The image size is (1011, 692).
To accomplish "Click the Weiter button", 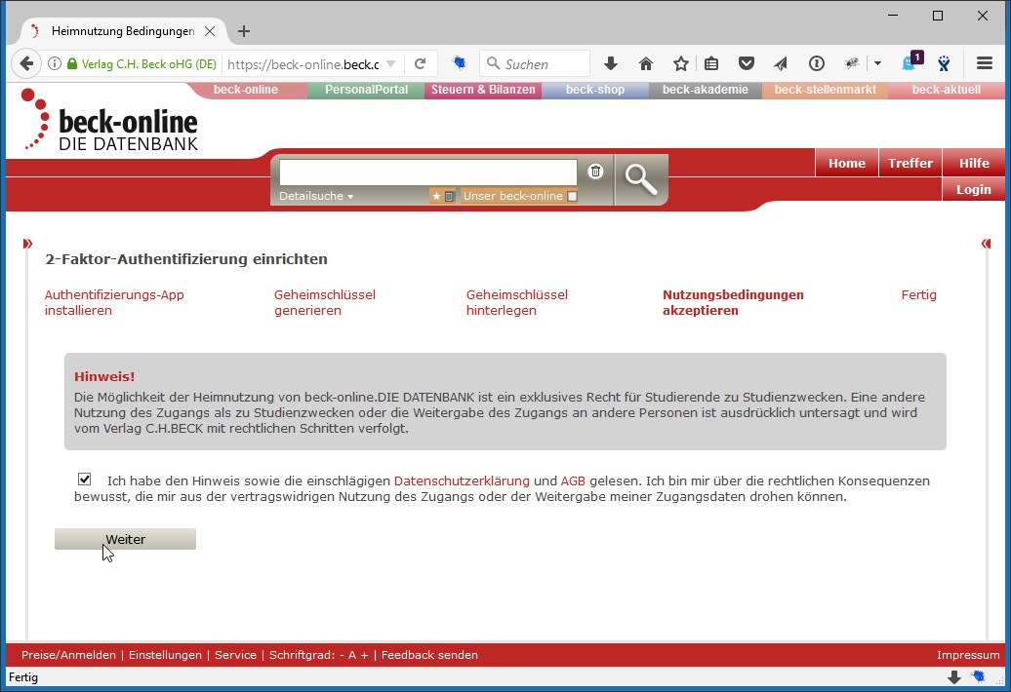I will click(125, 539).
